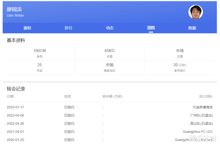Click the 2021-04-01 transfer date
The image size is (220, 146).
15,132
